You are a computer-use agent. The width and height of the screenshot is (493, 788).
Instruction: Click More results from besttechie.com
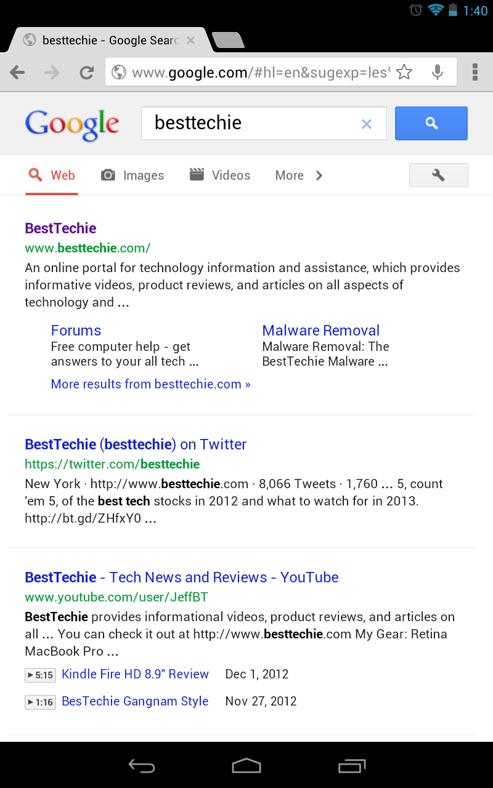[150, 384]
